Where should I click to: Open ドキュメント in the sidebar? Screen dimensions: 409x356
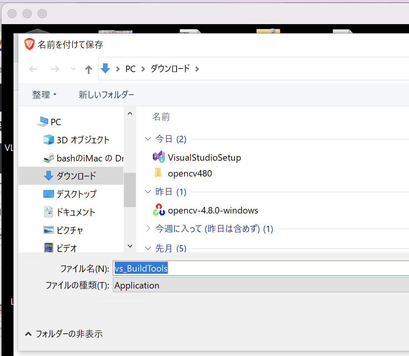76,212
